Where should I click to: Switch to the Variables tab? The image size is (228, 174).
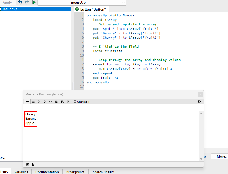click(x=21, y=172)
